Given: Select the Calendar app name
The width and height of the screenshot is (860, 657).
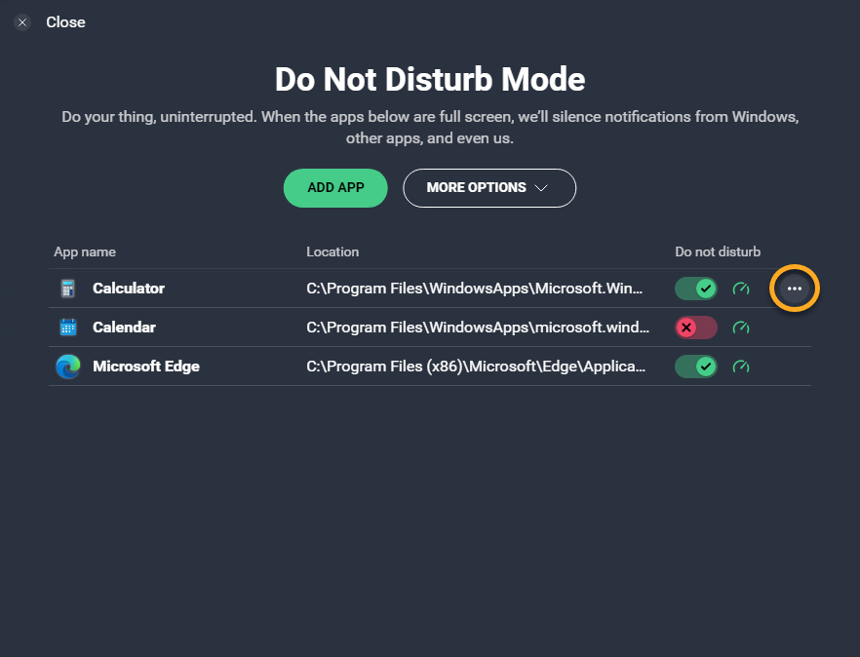Looking at the screenshot, I should [124, 328].
